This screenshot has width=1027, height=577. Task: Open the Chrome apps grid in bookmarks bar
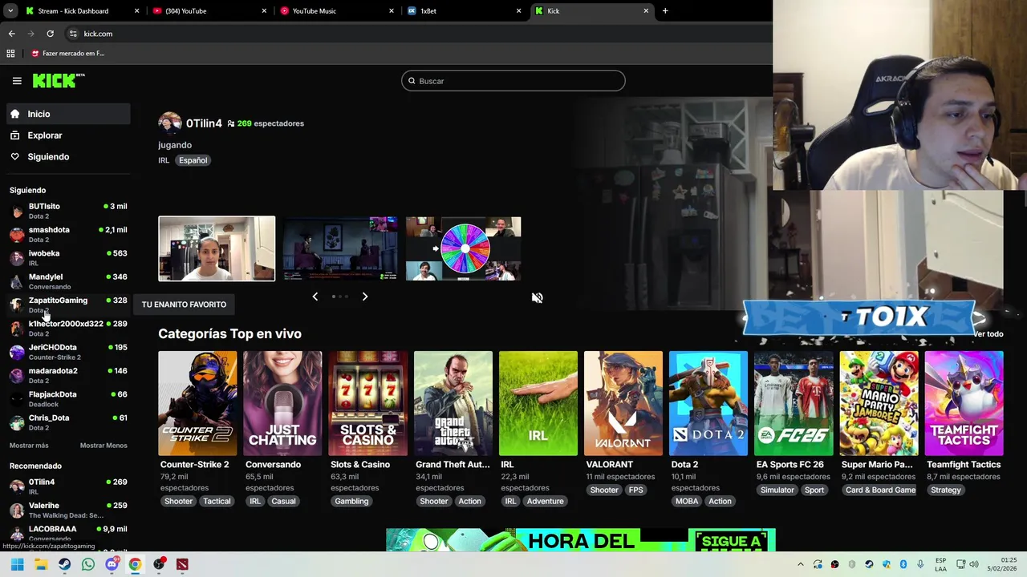coord(10,54)
